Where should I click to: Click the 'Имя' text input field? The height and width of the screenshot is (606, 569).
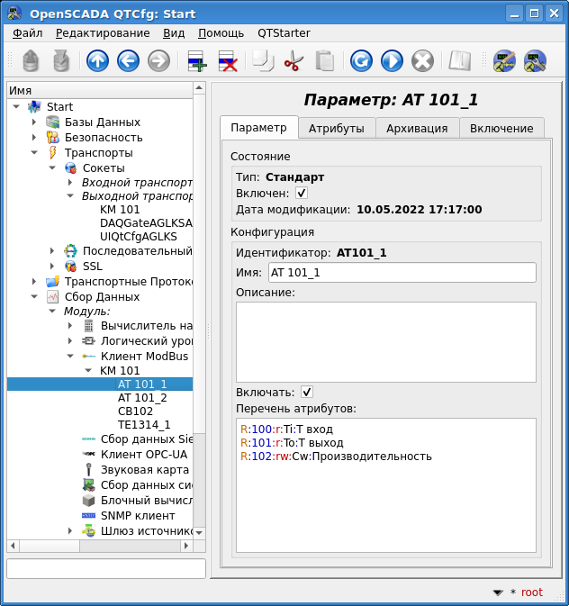[401, 273]
